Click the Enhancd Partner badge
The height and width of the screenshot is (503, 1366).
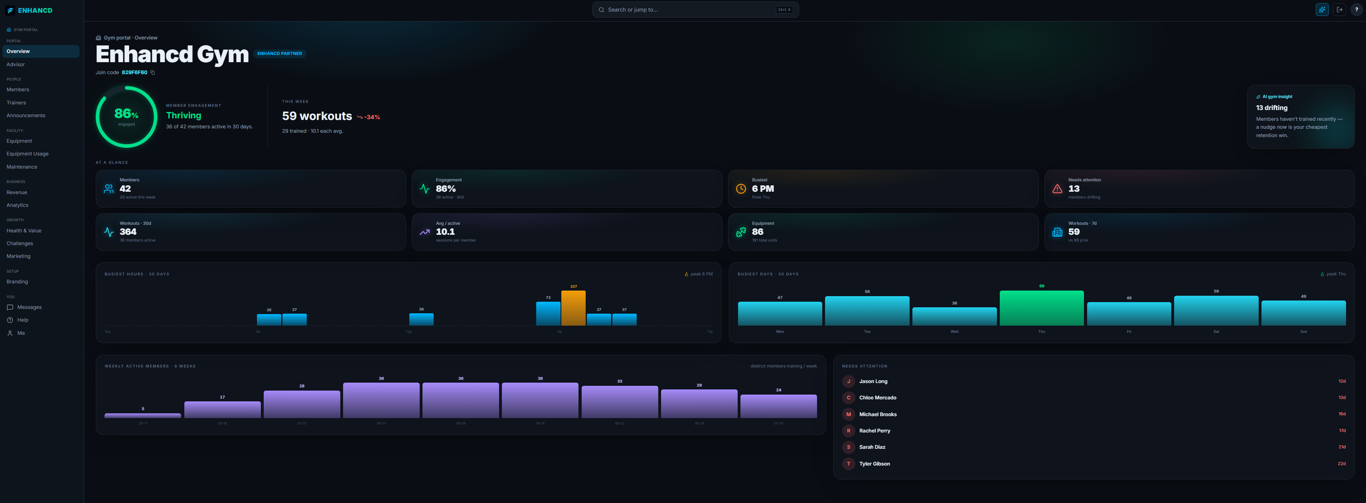pos(279,53)
